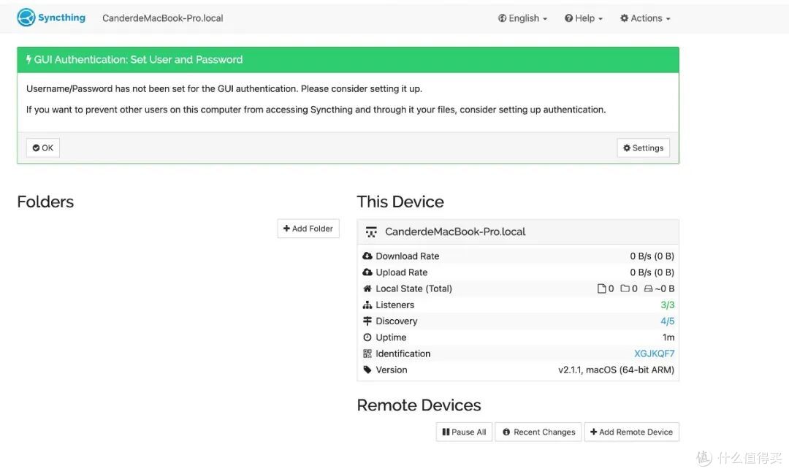Open Settings from the authentication notice
This screenshot has height=474, width=789.
(643, 148)
